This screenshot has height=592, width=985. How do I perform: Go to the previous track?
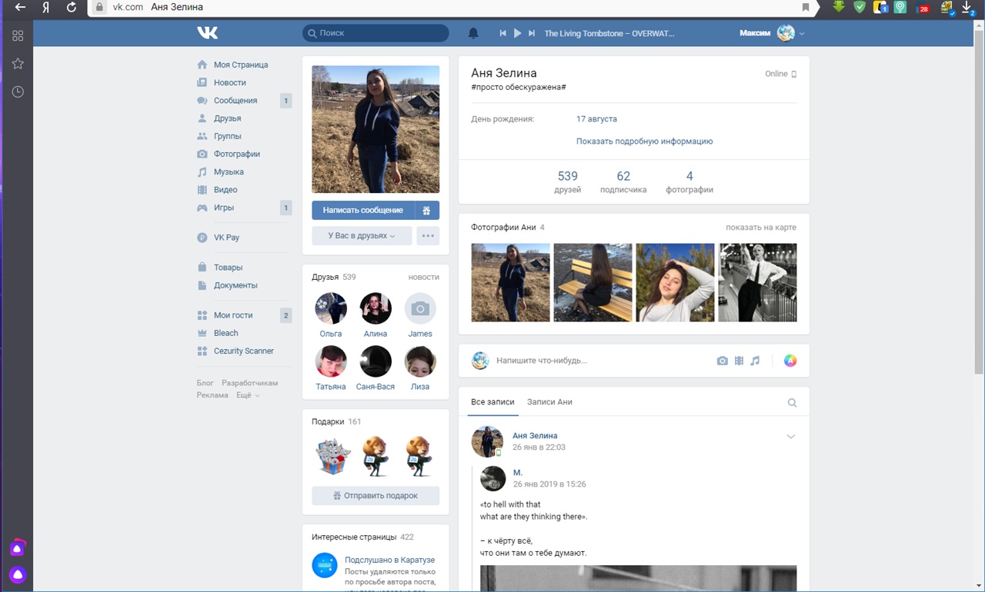[x=503, y=33]
